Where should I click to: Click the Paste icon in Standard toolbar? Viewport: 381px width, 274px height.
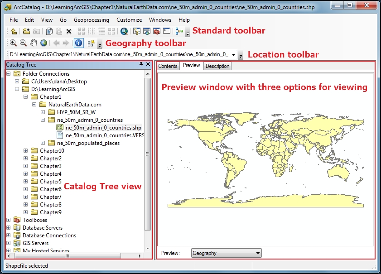tap(59, 31)
